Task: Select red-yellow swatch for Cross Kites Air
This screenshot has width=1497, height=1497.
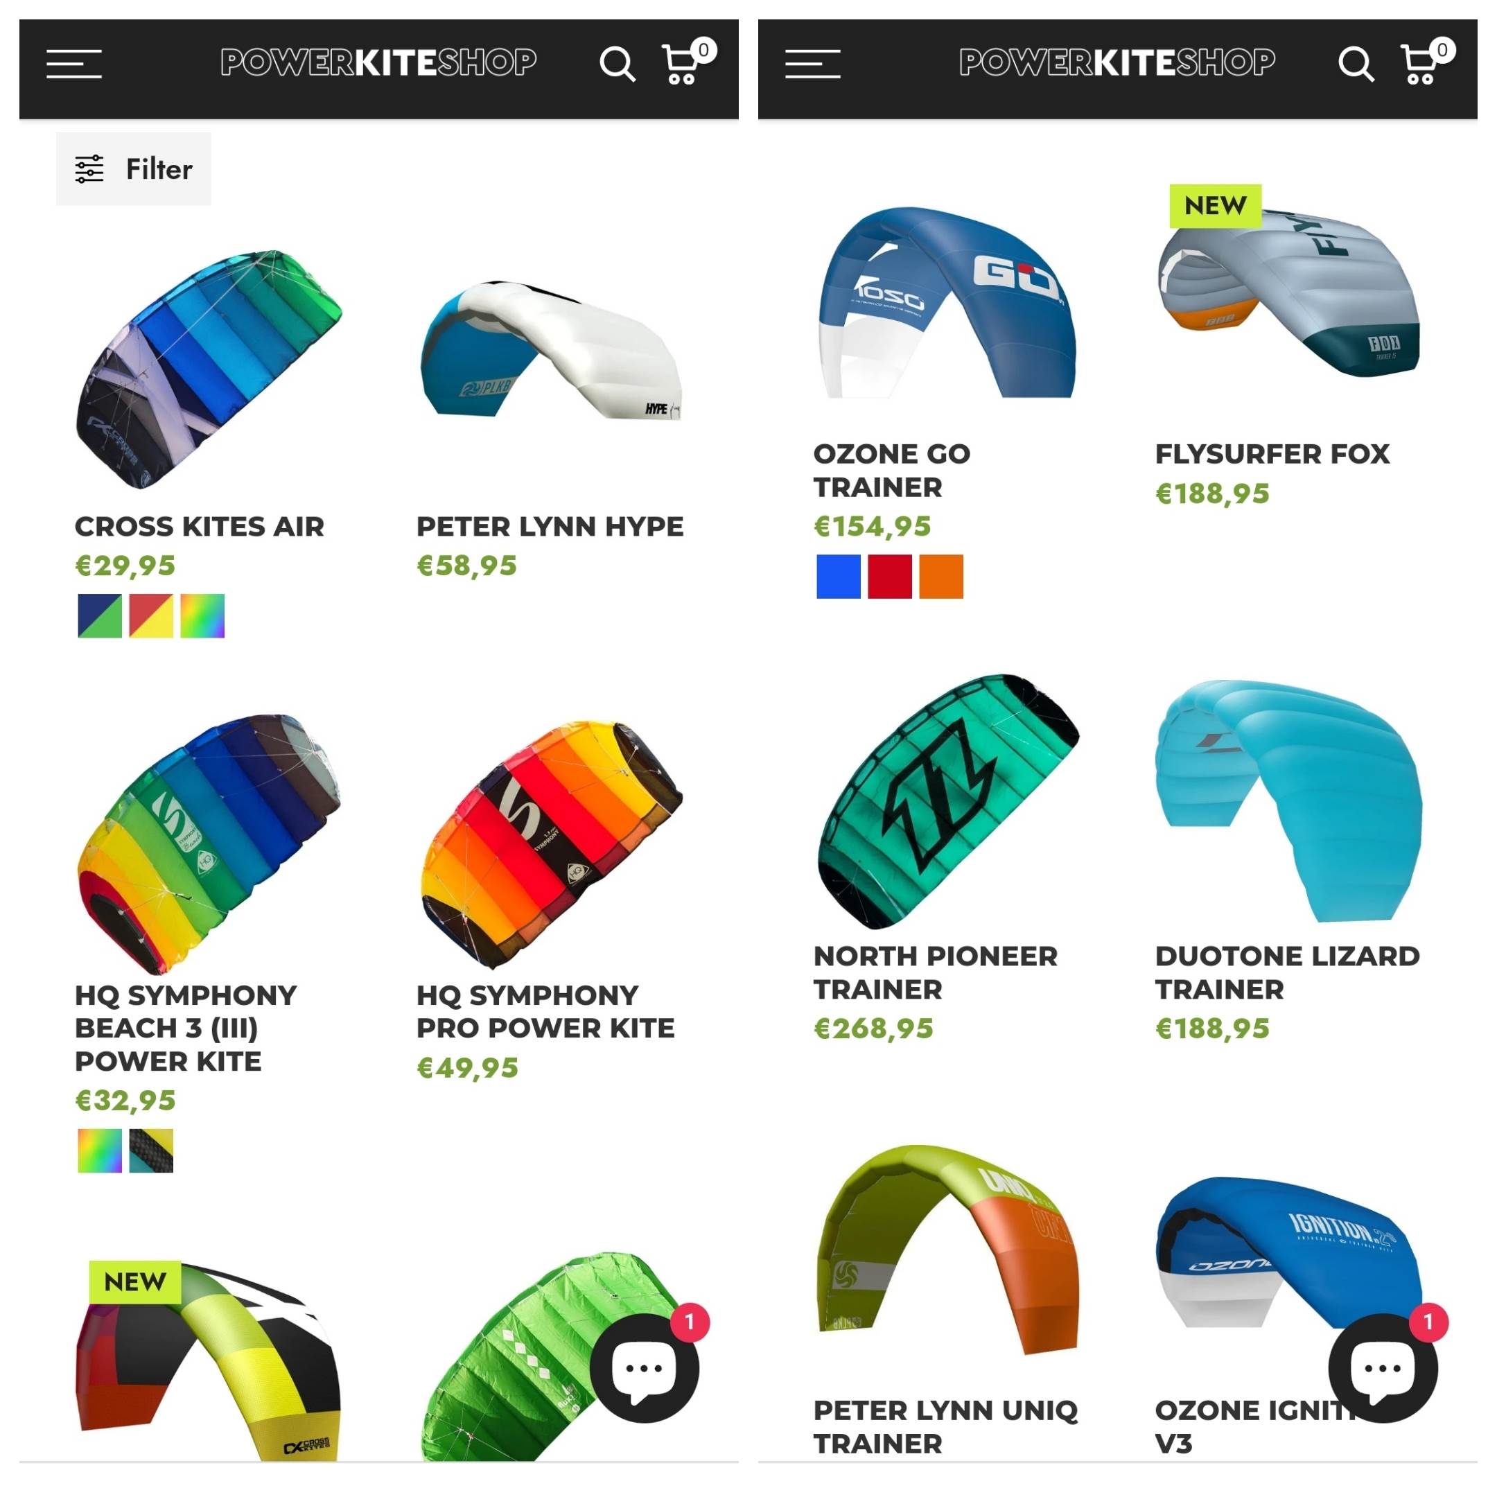Action: click(151, 616)
